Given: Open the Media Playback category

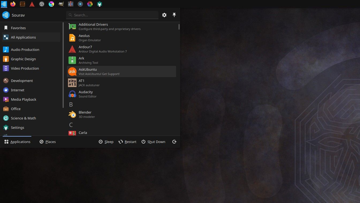Looking at the screenshot, I should coord(24,99).
